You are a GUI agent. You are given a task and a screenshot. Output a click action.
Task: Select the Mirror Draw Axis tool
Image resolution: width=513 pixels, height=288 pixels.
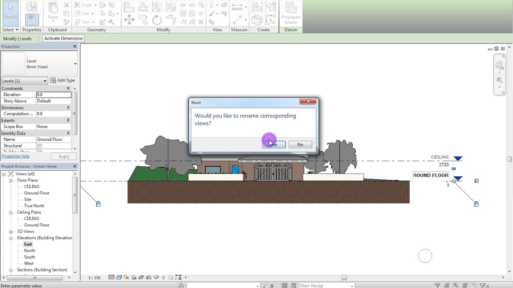point(170,7)
